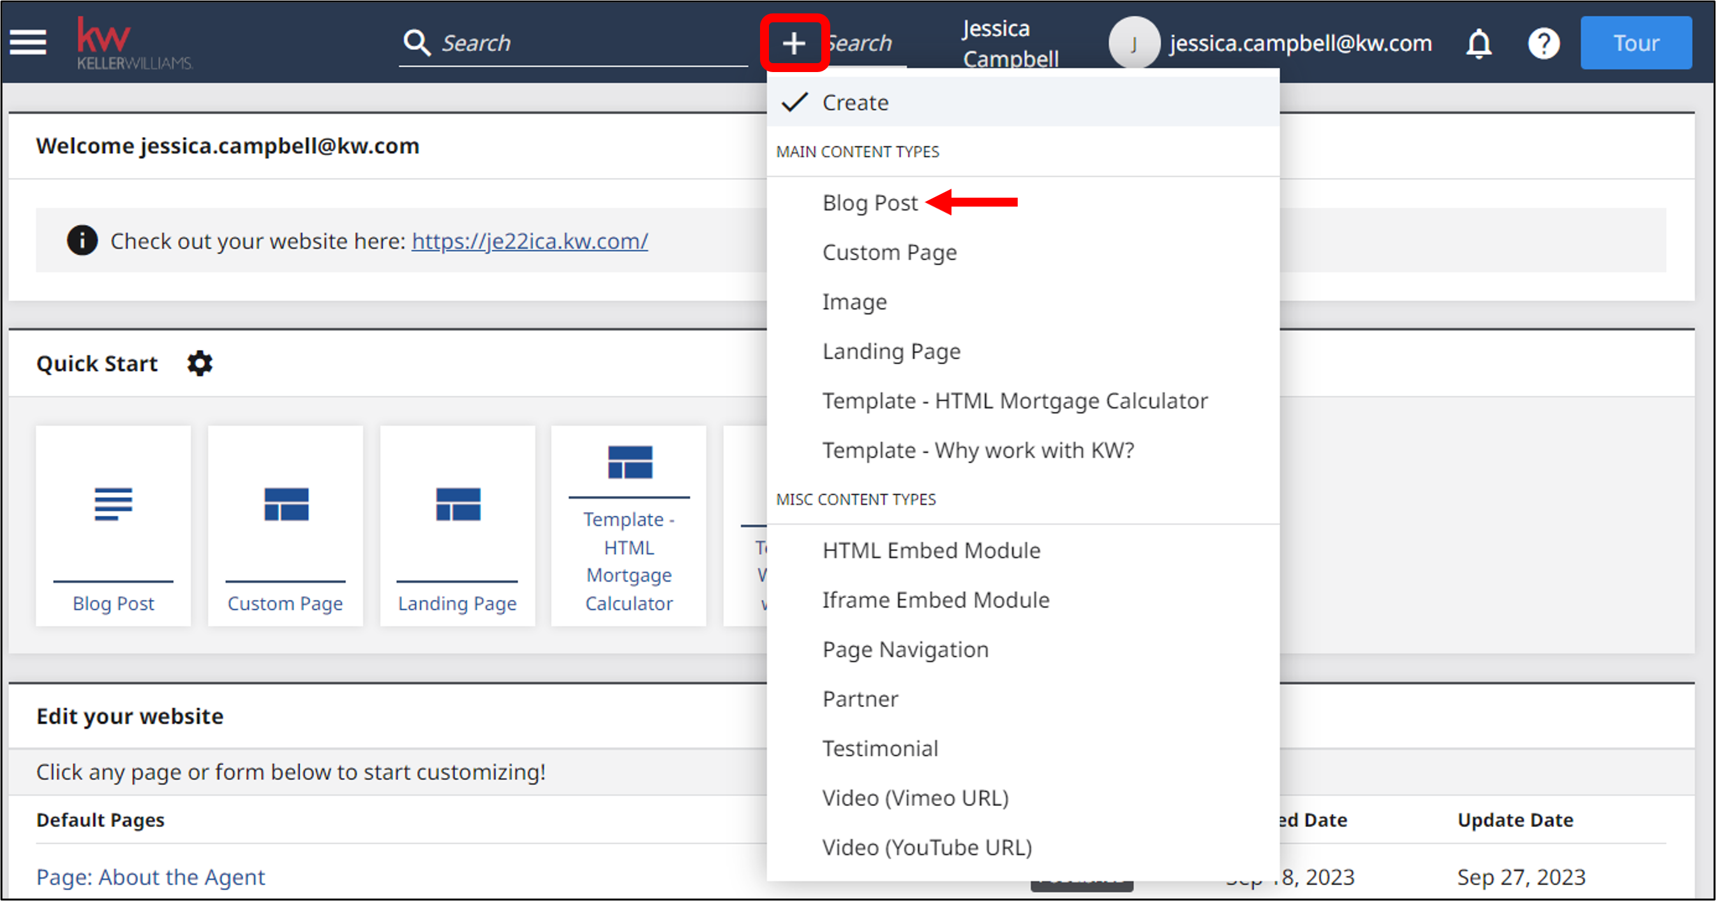Select Template - HTML Mortgage Calculator entry
The width and height of the screenshot is (1716, 901).
[x=1014, y=400]
